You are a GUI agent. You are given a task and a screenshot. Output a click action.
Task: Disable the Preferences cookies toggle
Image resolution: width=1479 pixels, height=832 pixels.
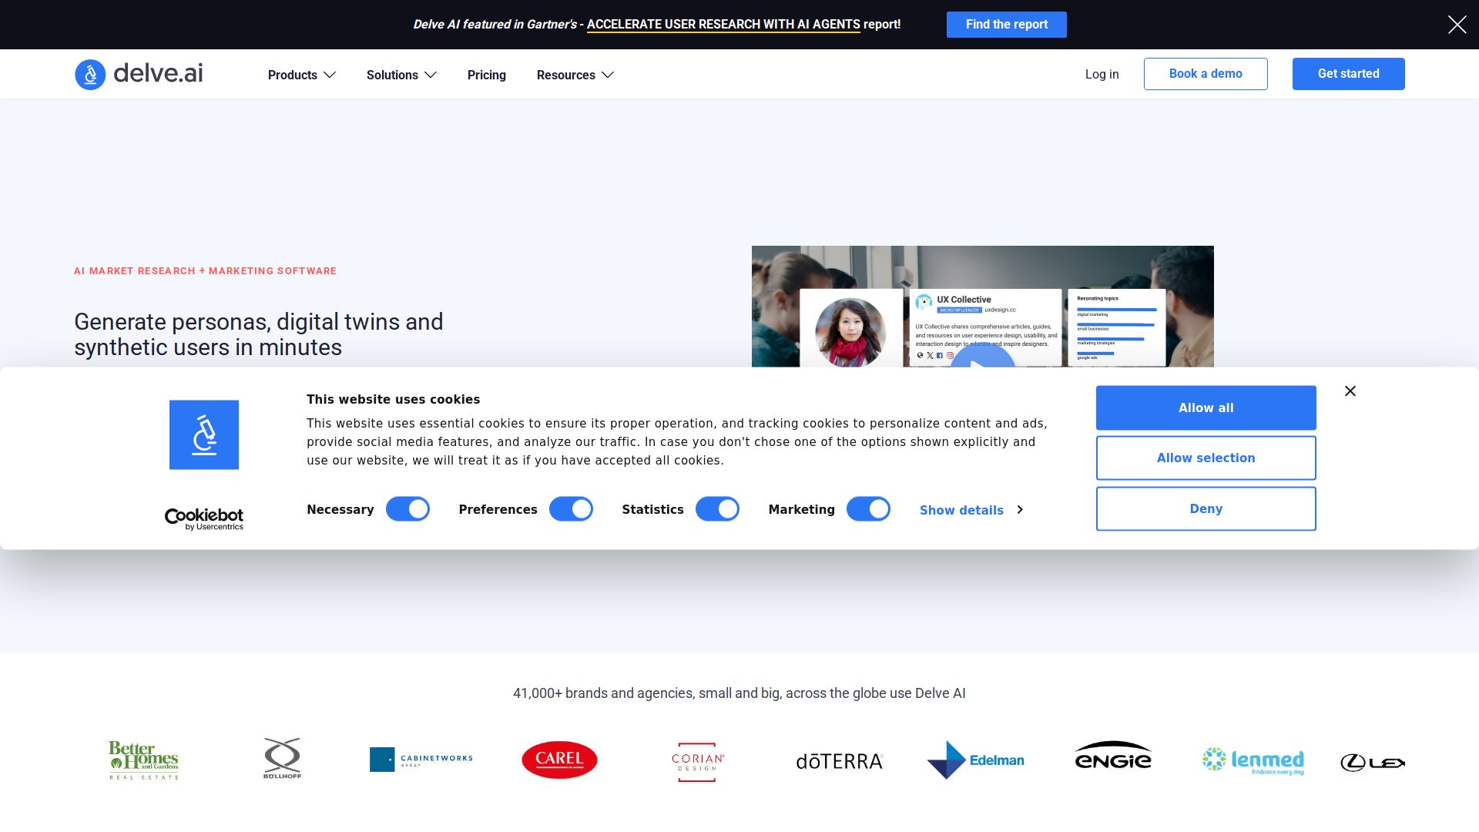tap(571, 509)
